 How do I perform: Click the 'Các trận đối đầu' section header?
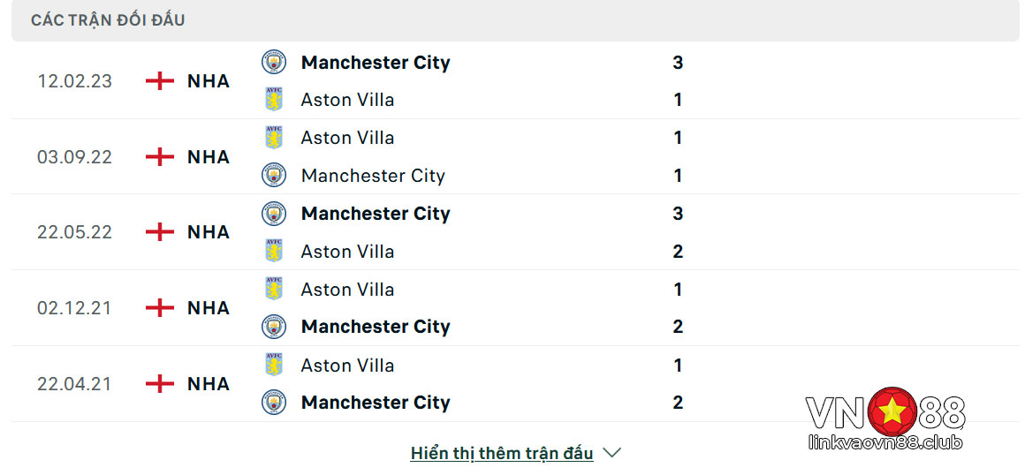click(x=108, y=20)
